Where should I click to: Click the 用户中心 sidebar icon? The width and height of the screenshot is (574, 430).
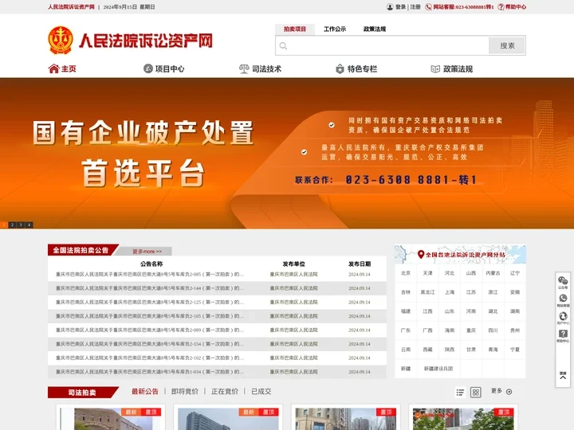[563, 316]
